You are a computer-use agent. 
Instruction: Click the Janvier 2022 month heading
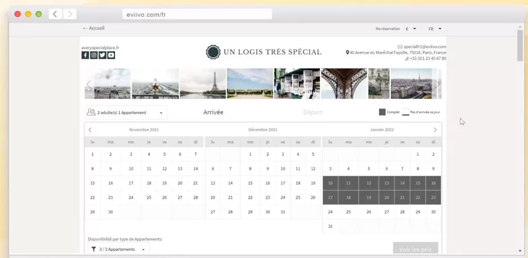pos(382,130)
